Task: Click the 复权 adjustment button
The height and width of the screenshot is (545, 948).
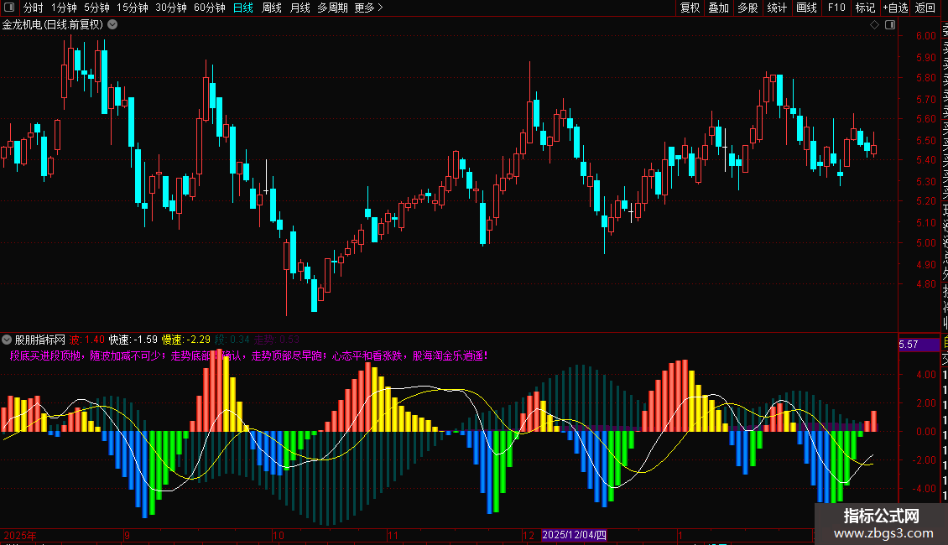Action: pyautogui.click(x=690, y=8)
